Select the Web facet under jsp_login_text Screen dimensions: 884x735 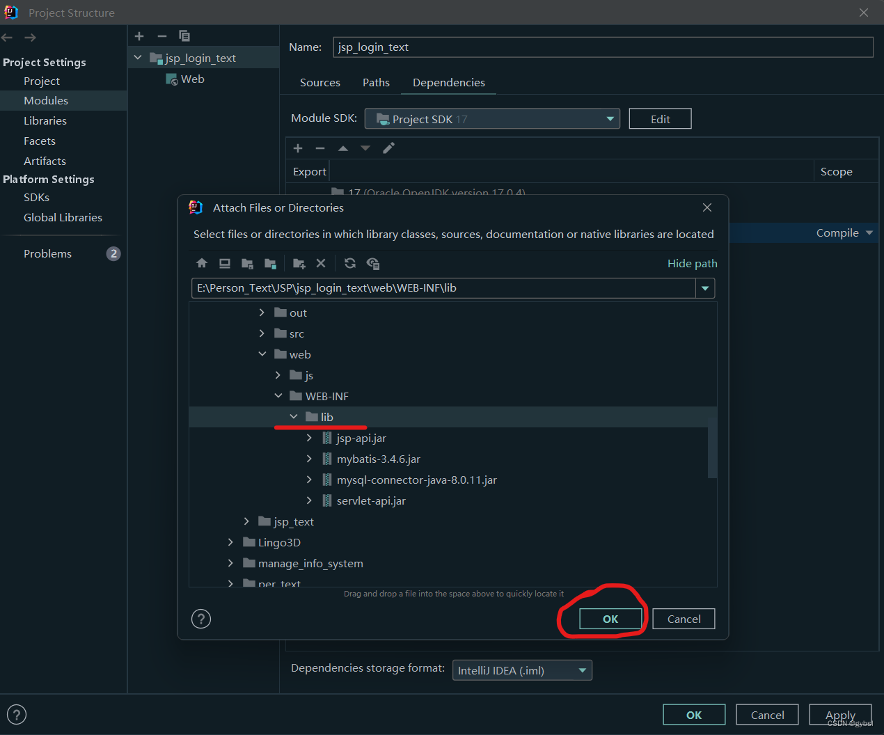tap(185, 79)
